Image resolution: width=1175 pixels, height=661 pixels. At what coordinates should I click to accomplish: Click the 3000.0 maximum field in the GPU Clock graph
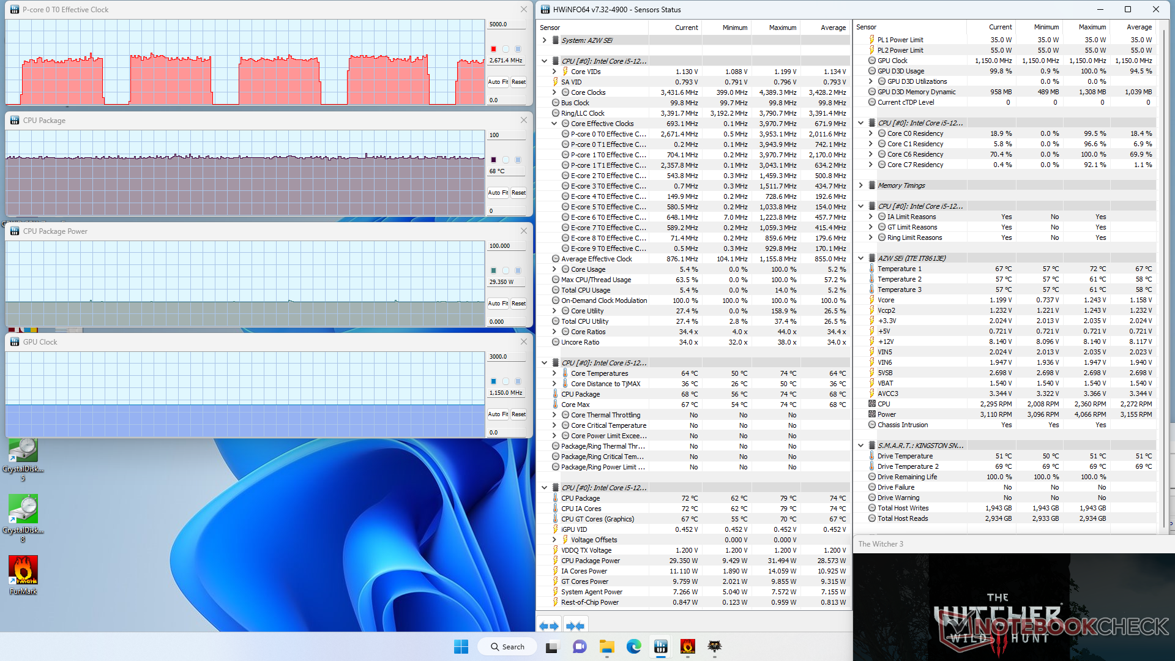coord(507,357)
